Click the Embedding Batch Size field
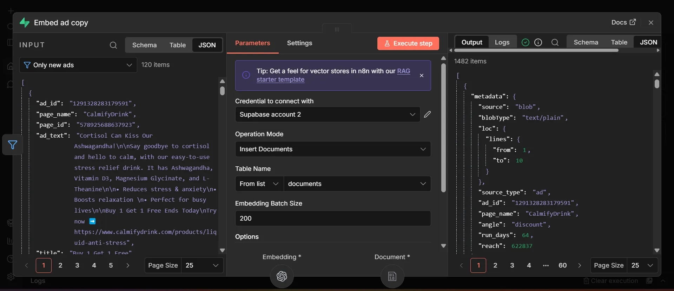Screen dimensions: 674x291 click(x=333, y=219)
